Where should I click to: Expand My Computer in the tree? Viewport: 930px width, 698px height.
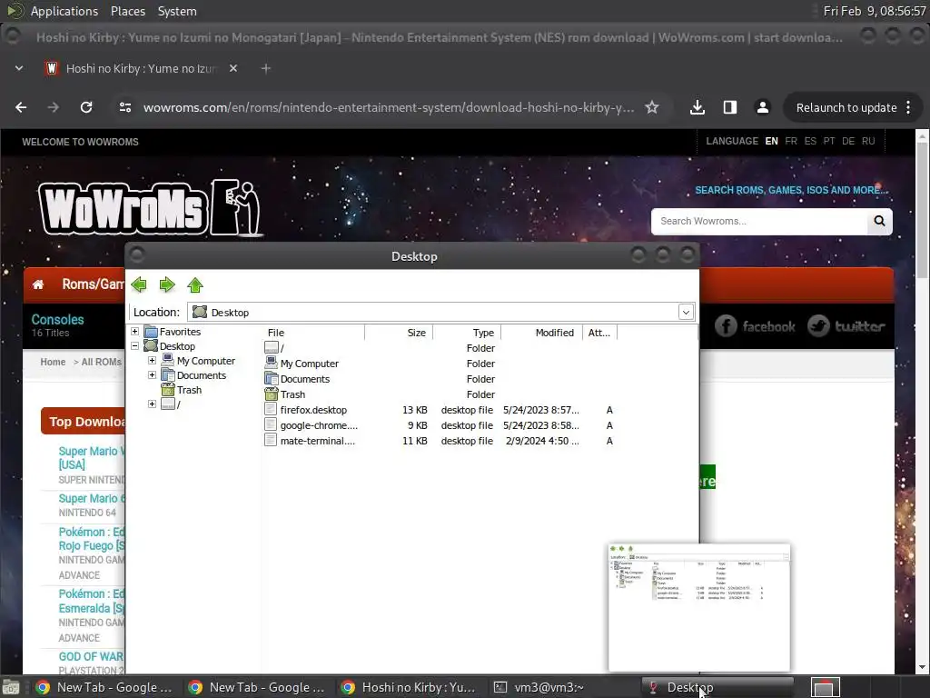tap(153, 360)
